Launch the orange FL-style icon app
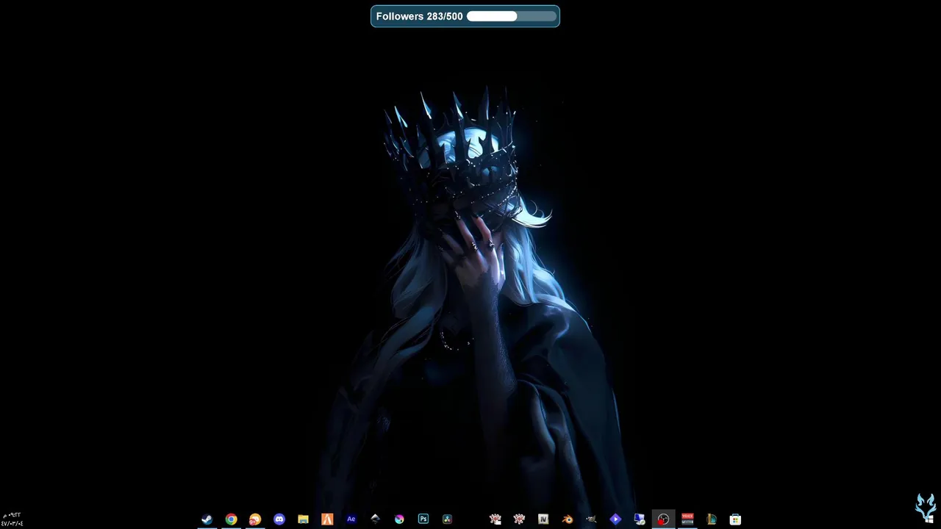941x529 pixels. point(327,519)
